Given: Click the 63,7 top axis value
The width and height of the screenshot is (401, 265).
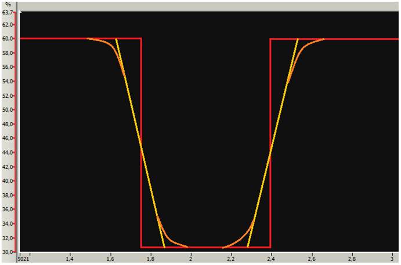Looking at the screenshot, I should pos(6,12).
